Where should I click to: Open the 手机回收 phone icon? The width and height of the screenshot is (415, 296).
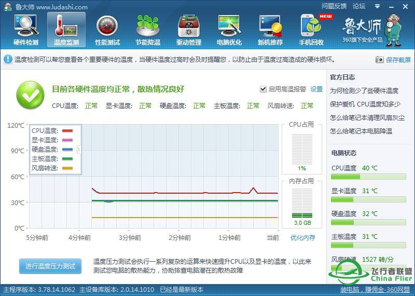312,30
